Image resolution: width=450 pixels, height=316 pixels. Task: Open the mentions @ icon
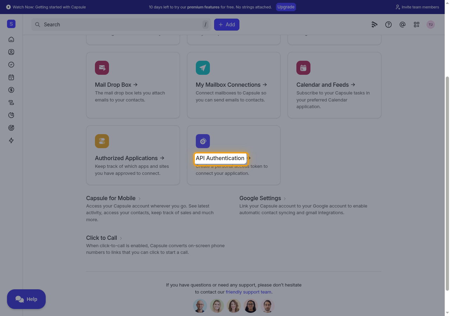(x=403, y=25)
